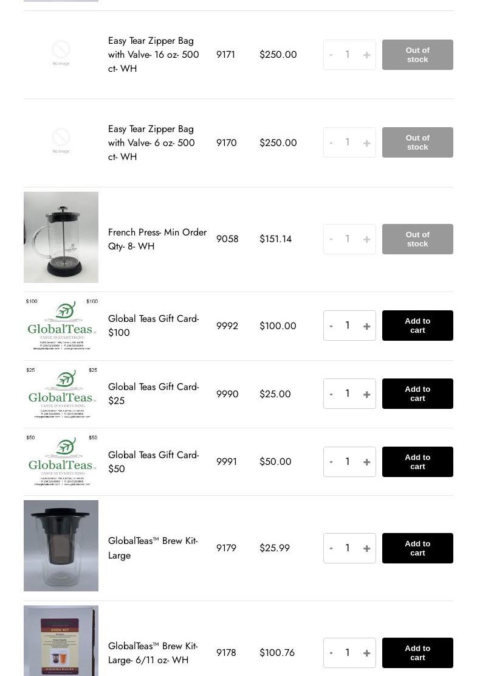The width and height of the screenshot is (477, 676).
Task: Increase quantity for Brew Kit- Large 6/11 oz
Action: click(x=366, y=653)
